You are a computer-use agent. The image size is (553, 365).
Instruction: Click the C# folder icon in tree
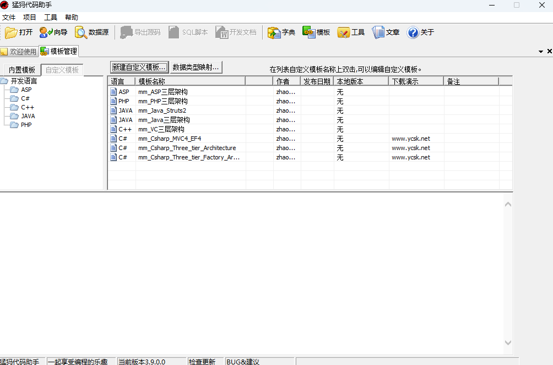pos(14,98)
